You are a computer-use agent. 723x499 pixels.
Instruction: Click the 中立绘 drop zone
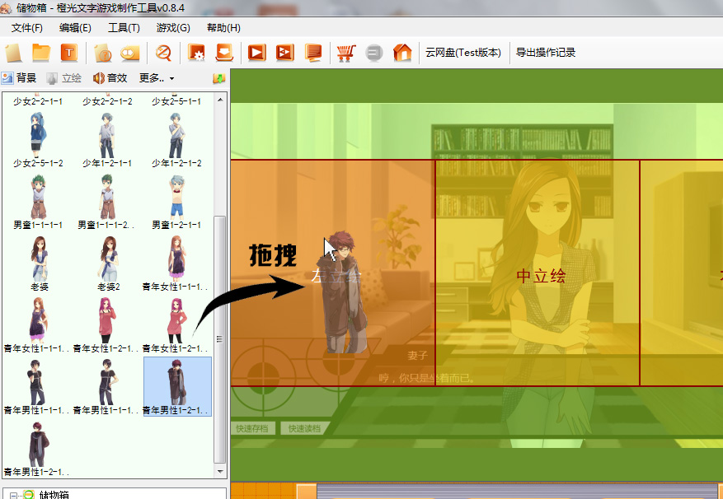[538, 273]
